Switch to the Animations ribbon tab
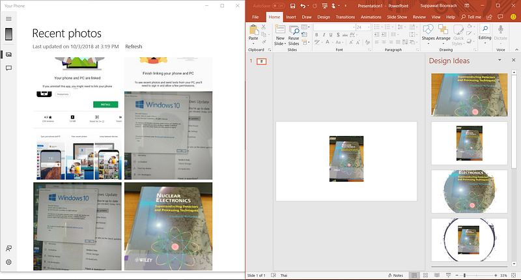The height and width of the screenshot is (280, 521). click(x=371, y=17)
